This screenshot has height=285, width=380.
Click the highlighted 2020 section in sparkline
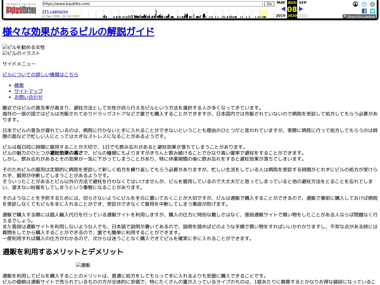click(263, 14)
